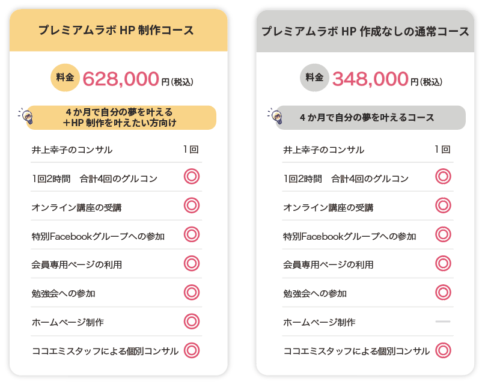Click the dash mark for ホームページ制作 in the 通常コース card
Image resolution: width=482 pixels, height=384 pixels.
443,322
